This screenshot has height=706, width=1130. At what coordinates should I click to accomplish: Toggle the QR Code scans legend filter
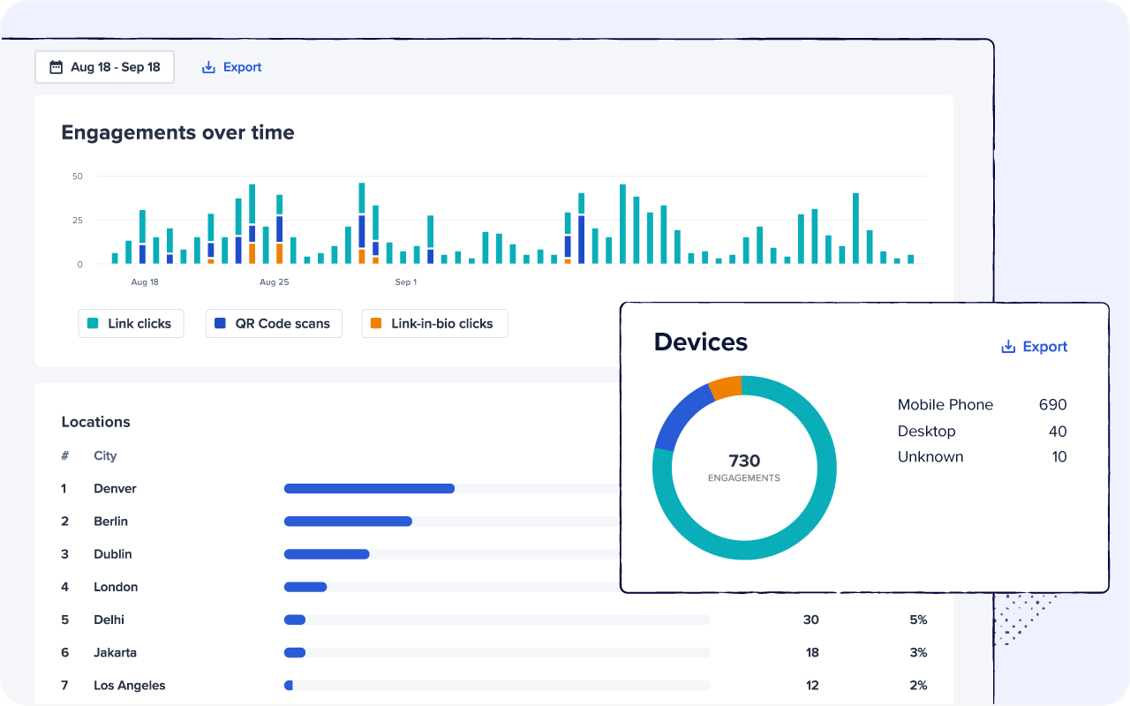[x=274, y=324]
